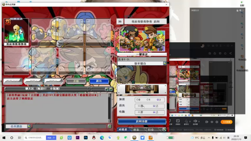Click first grey button below player slots
Screen dimensions: 251x141
(x=13, y=81)
